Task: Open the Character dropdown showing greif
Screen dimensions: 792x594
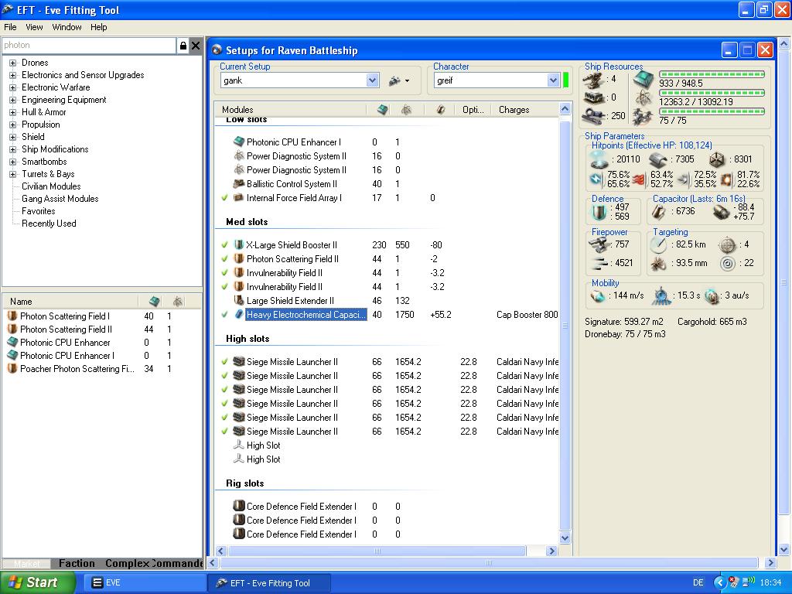Action: [553, 80]
